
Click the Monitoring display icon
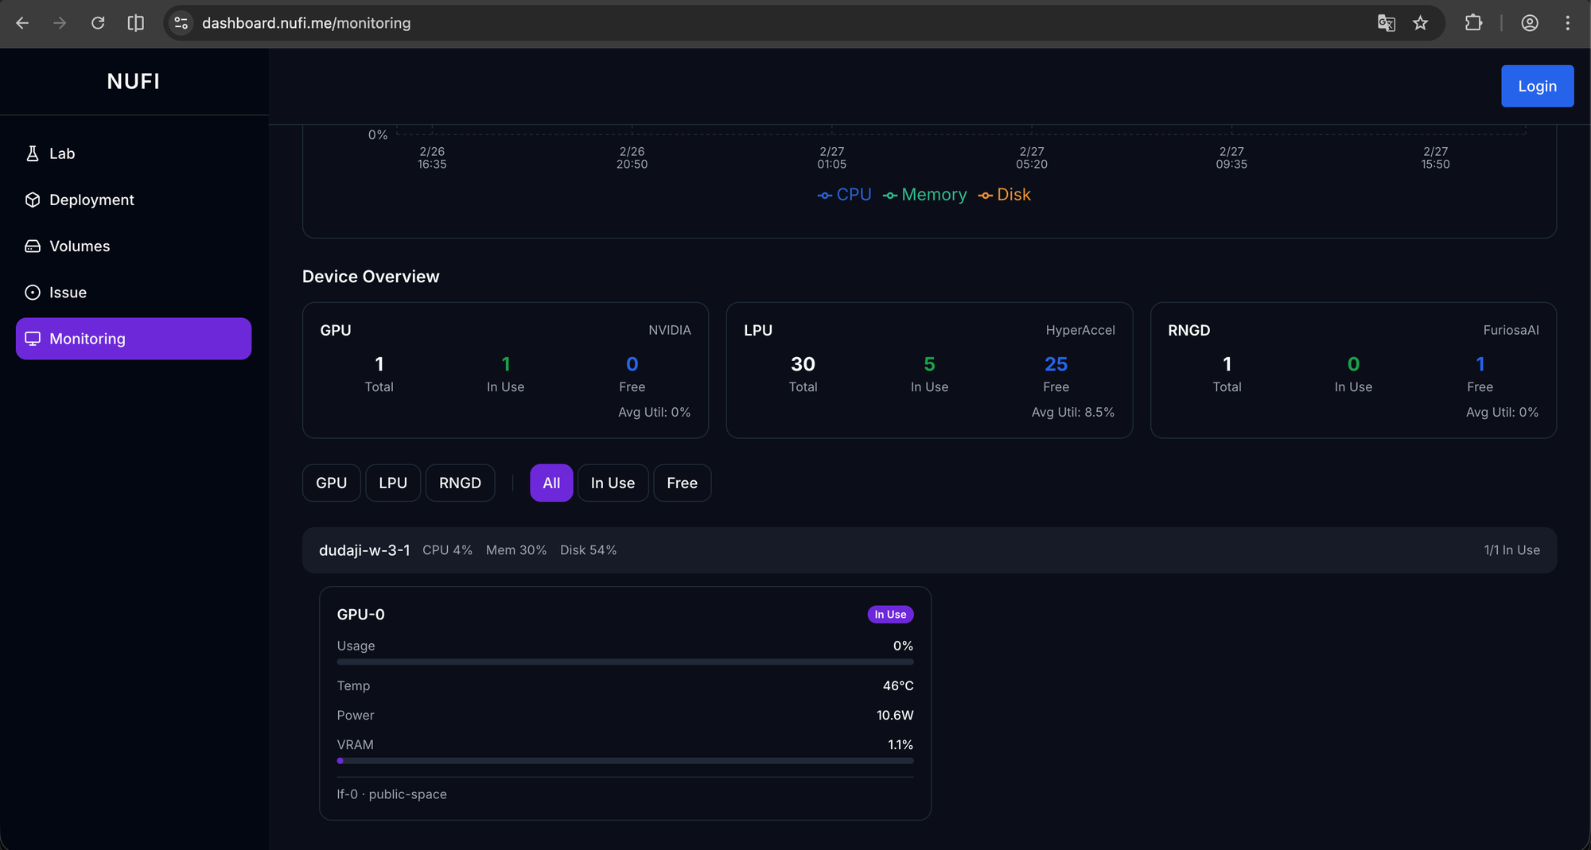coord(33,339)
